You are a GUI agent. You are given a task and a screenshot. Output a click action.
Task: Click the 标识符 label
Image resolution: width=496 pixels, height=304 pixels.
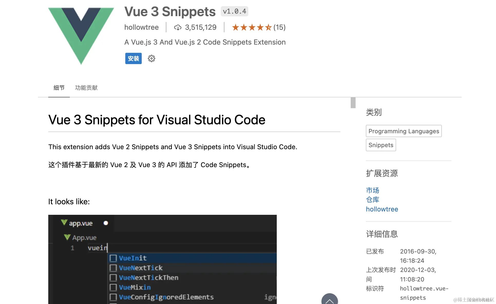375,289
